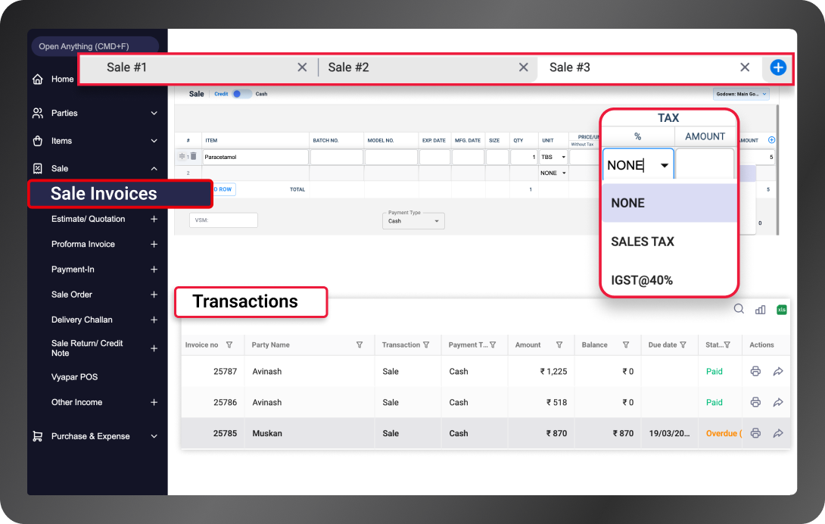Image resolution: width=825 pixels, height=524 pixels.
Task: Switch to the Sale #2 tab
Action: (x=348, y=67)
